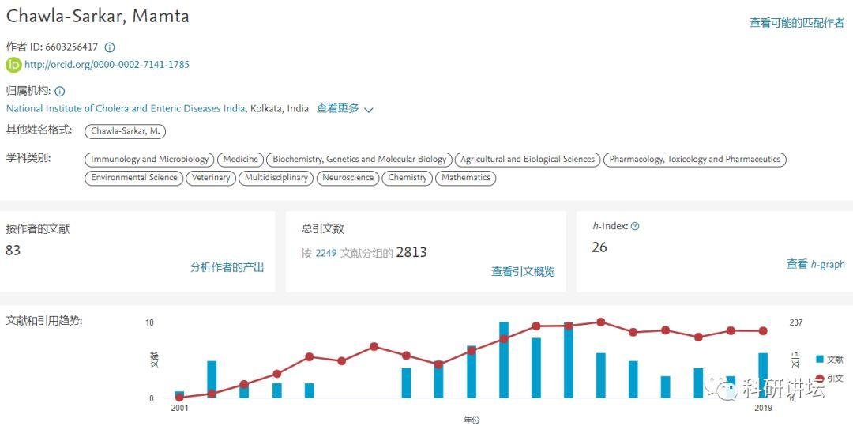The height and width of the screenshot is (426, 853).
Task: Click the Chawla-Sarkar, M. name format tag
Action: click(126, 131)
